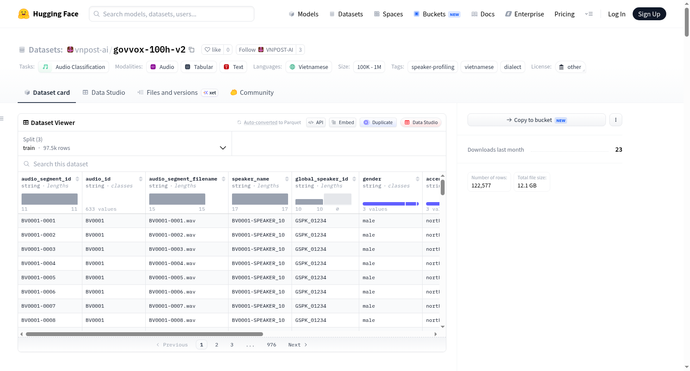Click the speaker_name length histogram bar
Image resolution: width=690 pixels, height=371 pixels.
[x=260, y=199]
